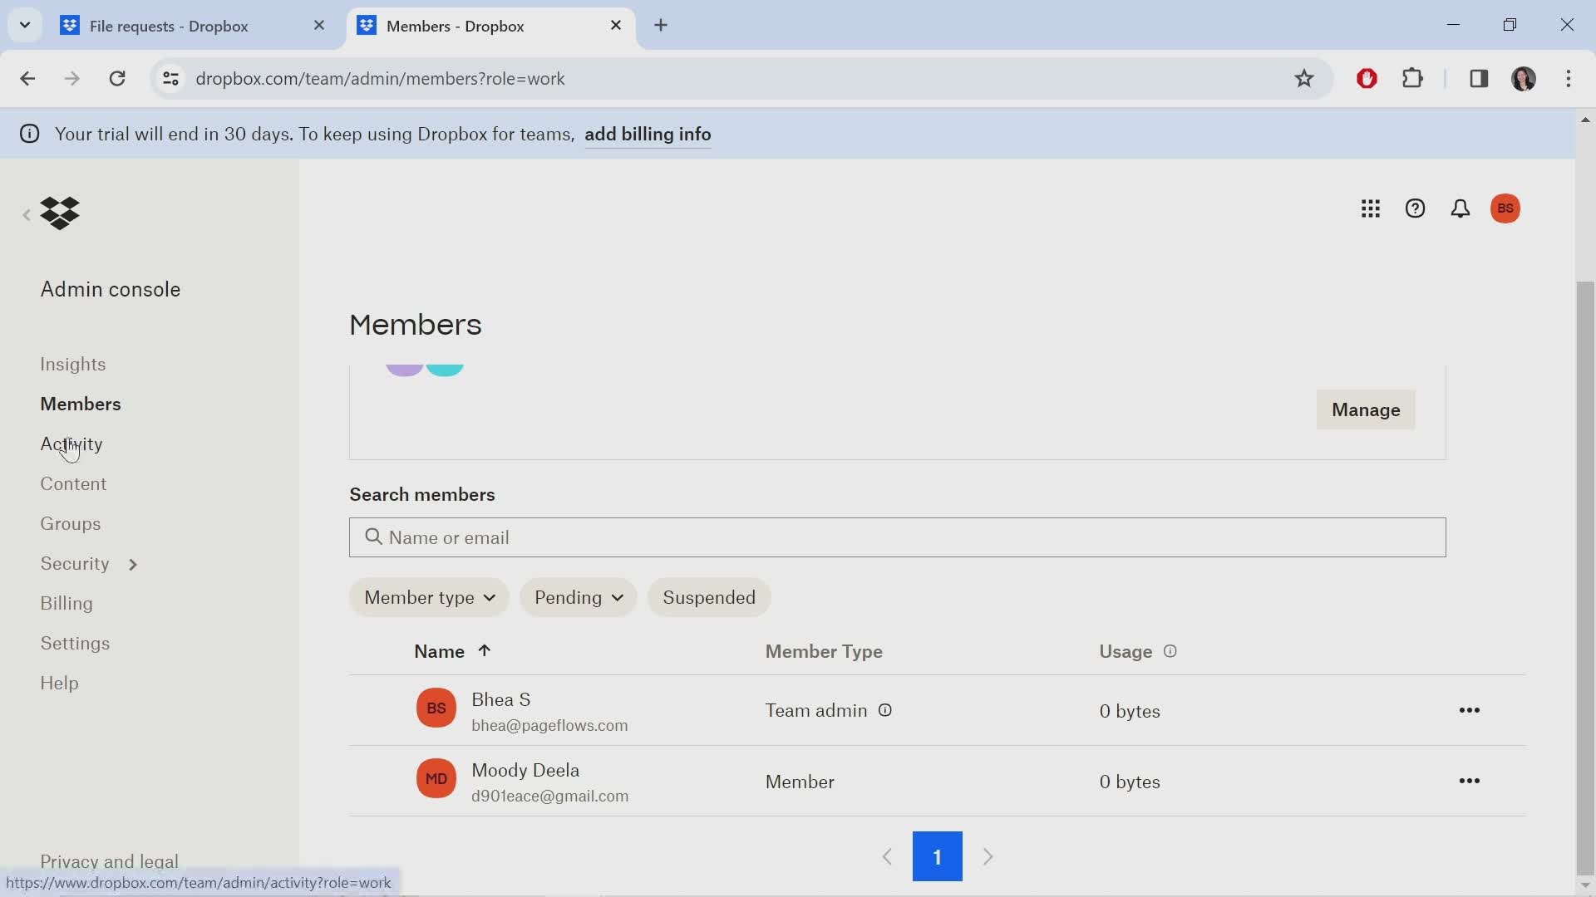Select page 1 in pagination
The image size is (1596, 897).
(x=938, y=857)
